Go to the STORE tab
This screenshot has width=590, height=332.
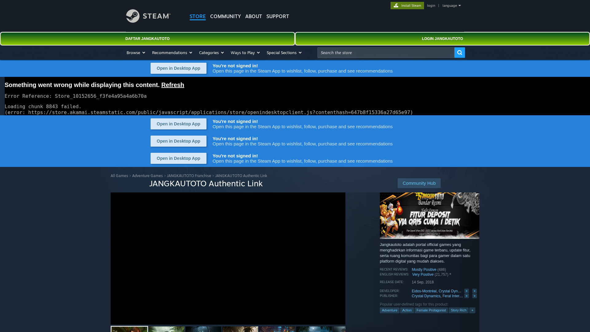(x=198, y=16)
